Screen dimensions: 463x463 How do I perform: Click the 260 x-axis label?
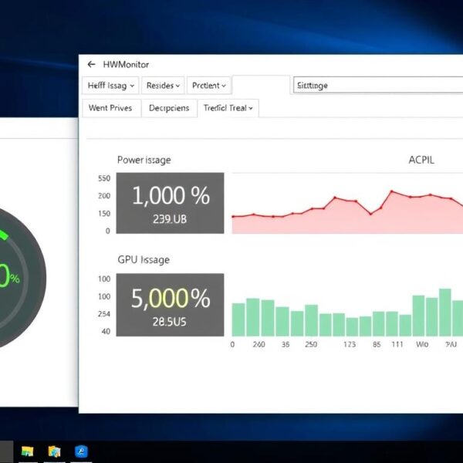(259, 344)
